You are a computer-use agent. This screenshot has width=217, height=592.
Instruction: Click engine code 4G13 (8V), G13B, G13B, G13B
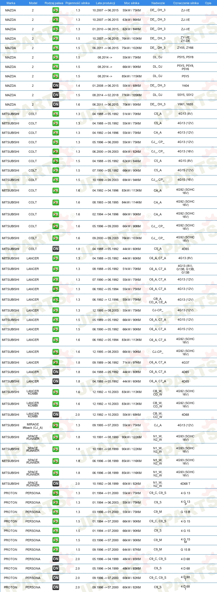(185, 269)
